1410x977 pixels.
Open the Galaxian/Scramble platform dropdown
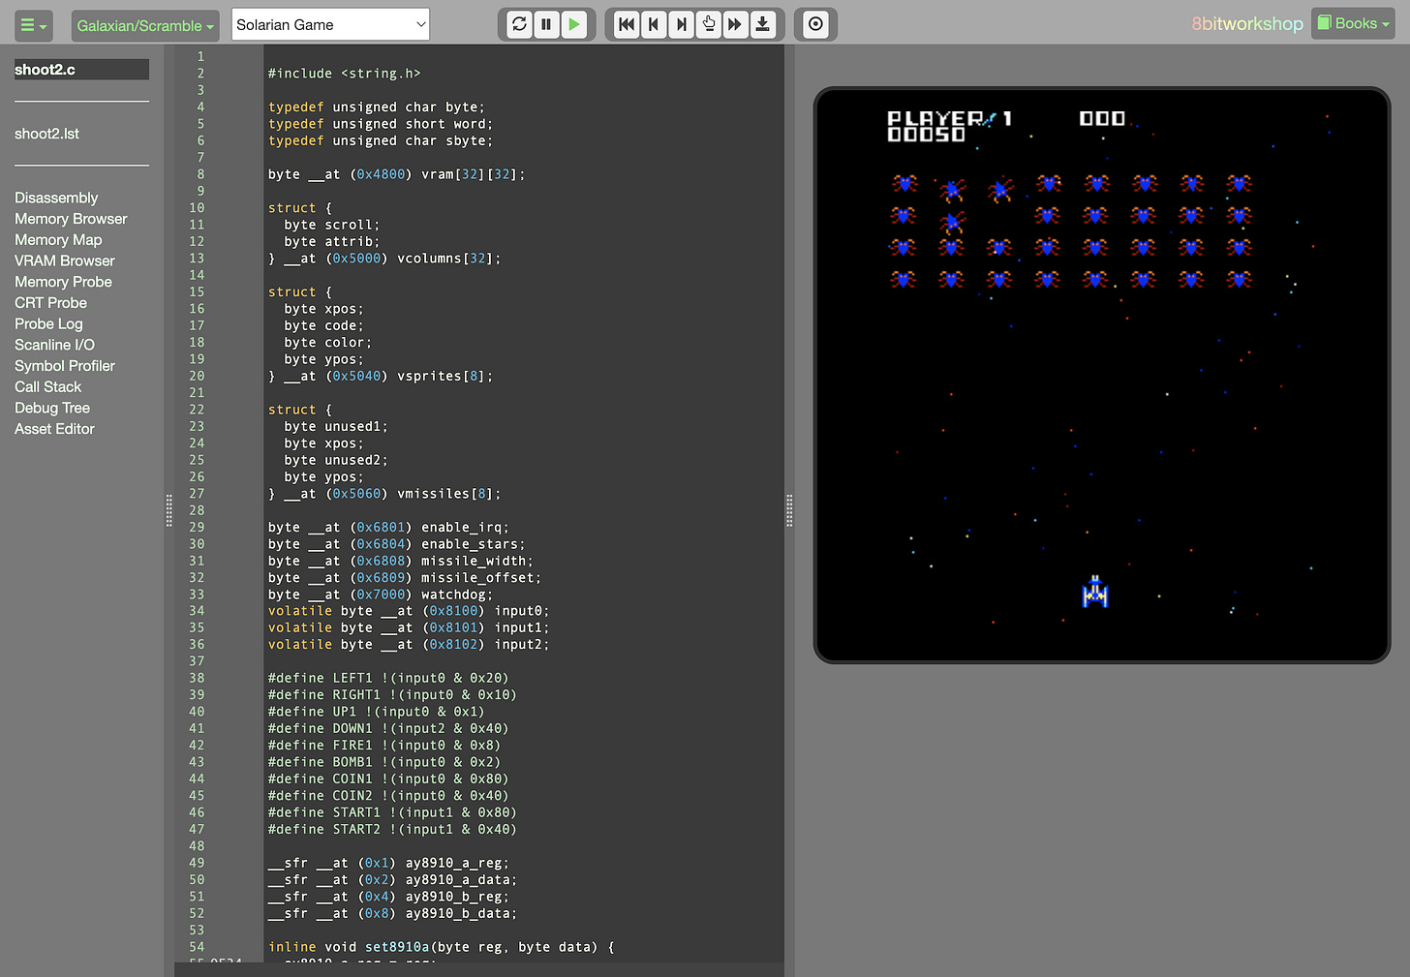145,25
